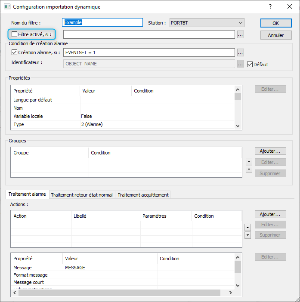This screenshot has width=300, height=302.
Task: Click the browse button next to Filtre activé field
Action: [241, 35]
